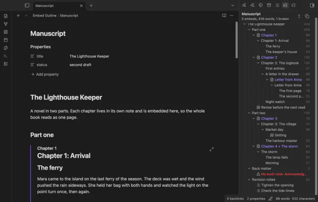The image size is (318, 202).
Task: Open the Letter from Anna link
Action: coord(288,80)
